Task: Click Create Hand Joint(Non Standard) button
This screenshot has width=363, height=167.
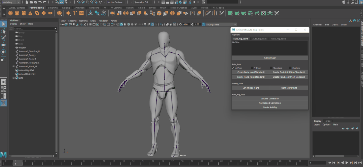Action: (x=289, y=77)
